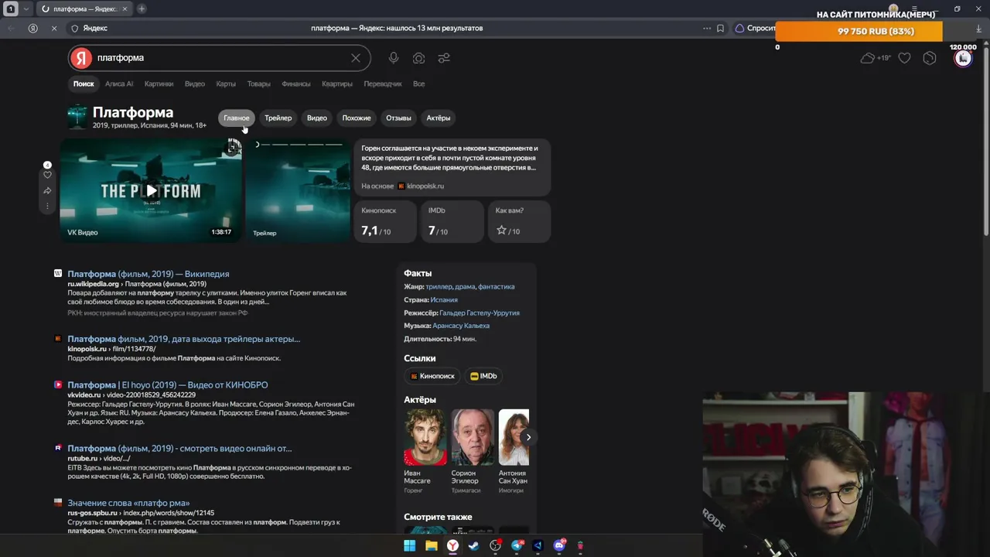The image size is (990, 557).
Task: Clear the search query with X
Action: pos(356,58)
